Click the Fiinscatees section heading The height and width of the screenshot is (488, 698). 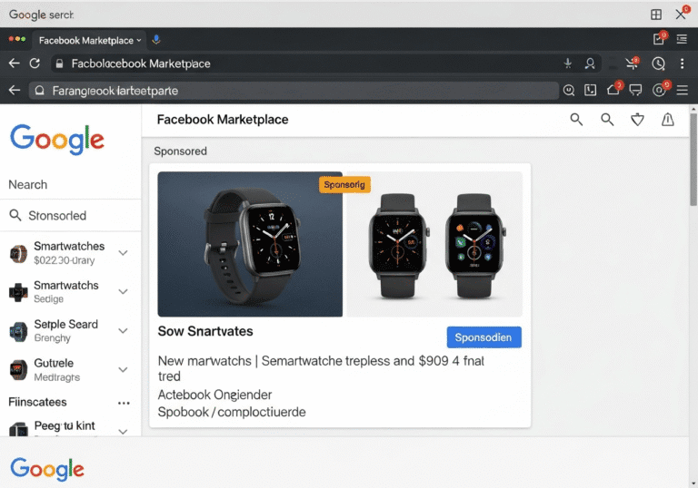pyautogui.click(x=37, y=402)
